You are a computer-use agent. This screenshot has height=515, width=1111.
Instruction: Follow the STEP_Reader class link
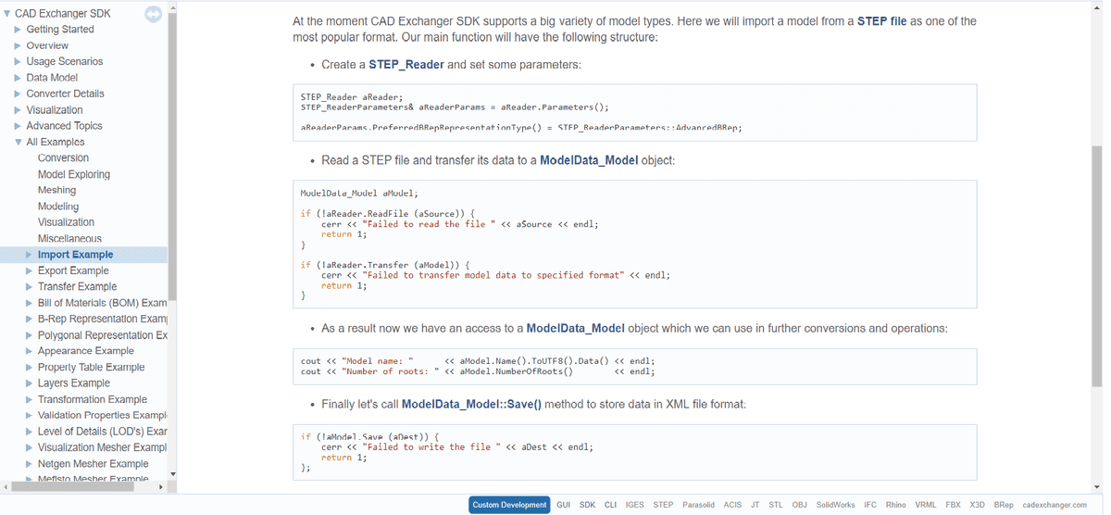(406, 65)
